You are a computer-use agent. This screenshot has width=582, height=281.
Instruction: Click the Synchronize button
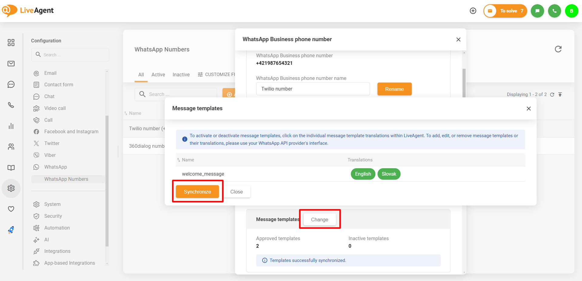(x=197, y=192)
